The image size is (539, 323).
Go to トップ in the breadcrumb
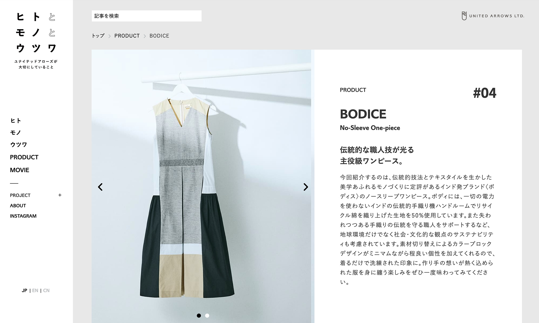click(x=98, y=36)
